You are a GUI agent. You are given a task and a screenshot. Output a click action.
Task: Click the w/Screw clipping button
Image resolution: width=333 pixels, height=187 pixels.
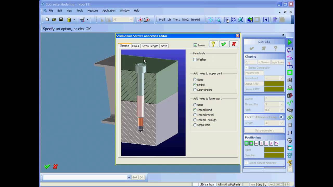point(264,62)
